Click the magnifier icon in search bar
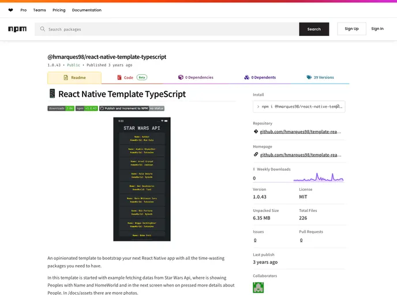This screenshot has width=397, height=295. click(43, 29)
